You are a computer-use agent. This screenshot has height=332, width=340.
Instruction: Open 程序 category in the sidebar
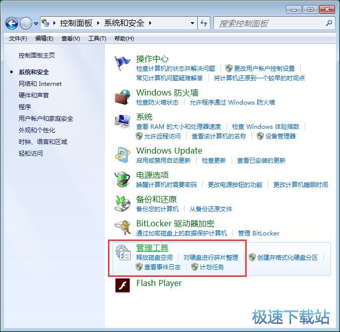[x=25, y=107]
